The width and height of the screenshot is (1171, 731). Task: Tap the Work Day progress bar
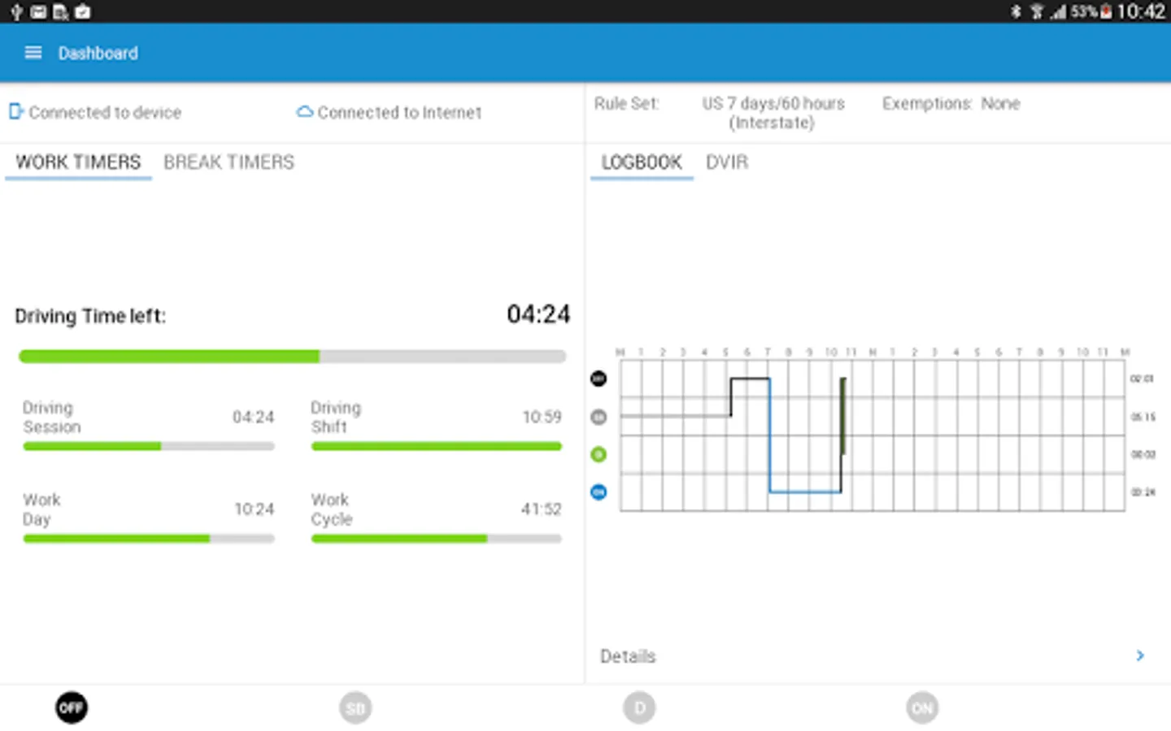[x=149, y=539]
